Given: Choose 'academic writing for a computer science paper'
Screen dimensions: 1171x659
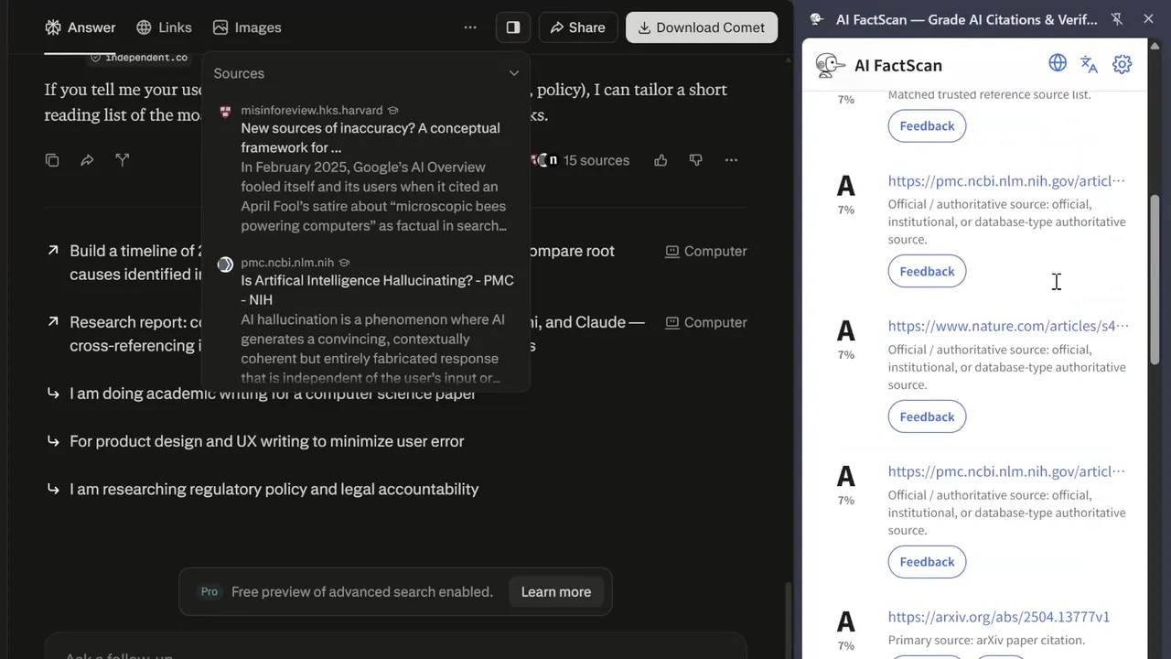Looking at the screenshot, I should [273, 394].
